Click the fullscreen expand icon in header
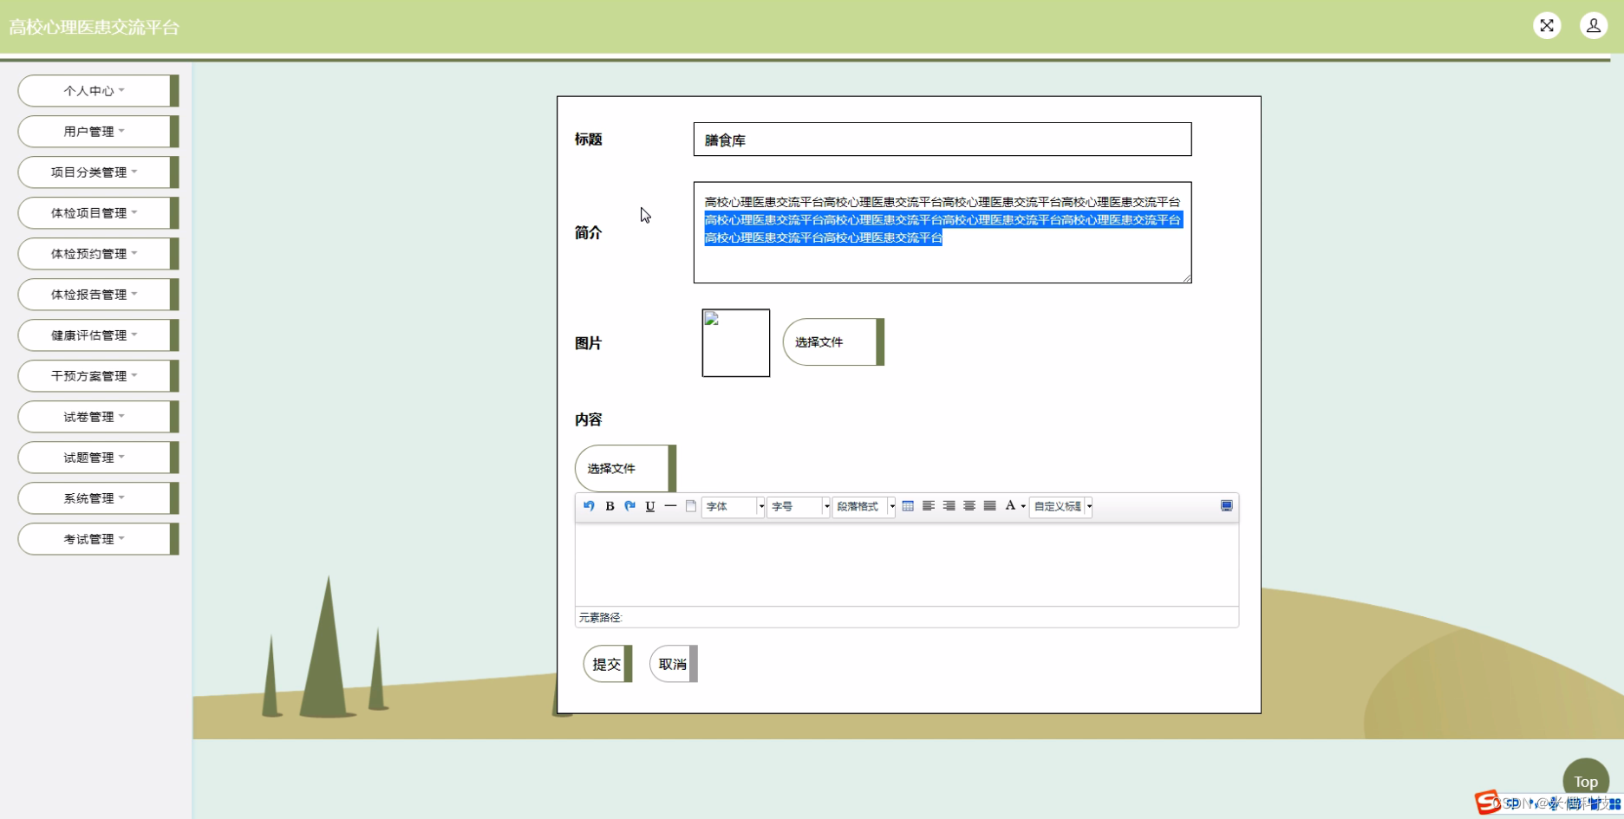The image size is (1624, 819). pyautogui.click(x=1547, y=26)
